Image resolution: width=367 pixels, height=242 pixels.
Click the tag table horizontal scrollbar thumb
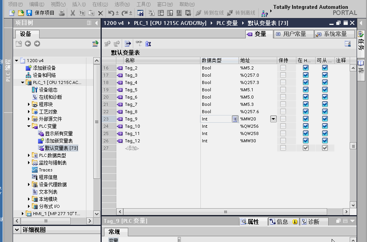point(225,212)
